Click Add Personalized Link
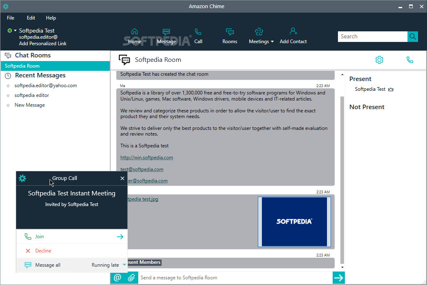427x285 pixels. point(43,44)
